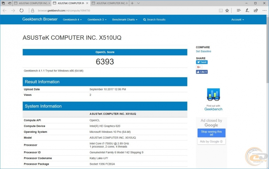Share result with Tweet button

(202, 62)
